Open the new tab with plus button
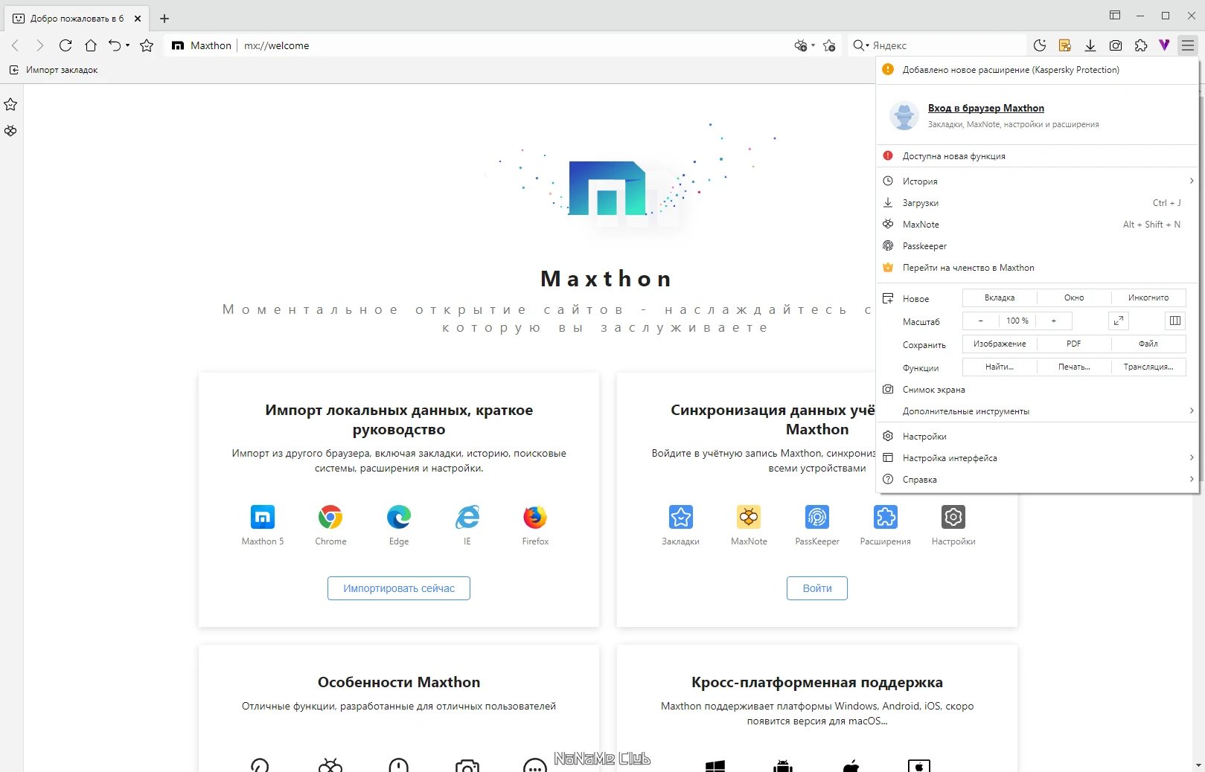The height and width of the screenshot is (772, 1205). tap(164, 19)
